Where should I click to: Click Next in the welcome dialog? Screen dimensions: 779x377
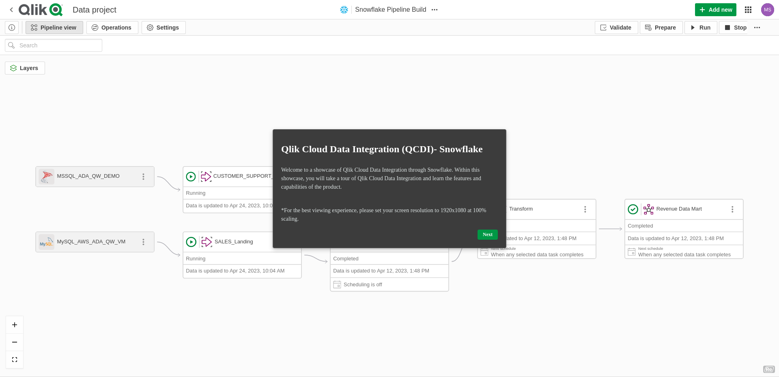click(487, 234)
